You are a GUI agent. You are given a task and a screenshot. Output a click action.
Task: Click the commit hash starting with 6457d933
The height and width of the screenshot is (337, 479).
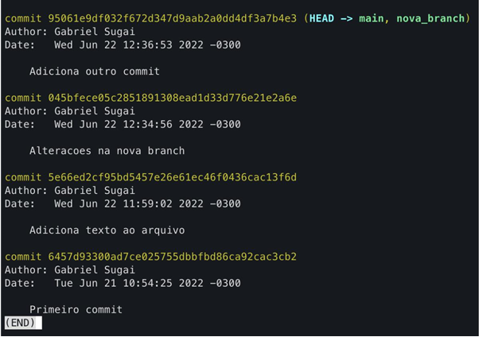click(173, 257)
